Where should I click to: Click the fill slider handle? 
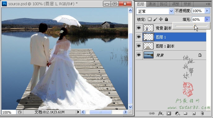(x=194, y=25)
